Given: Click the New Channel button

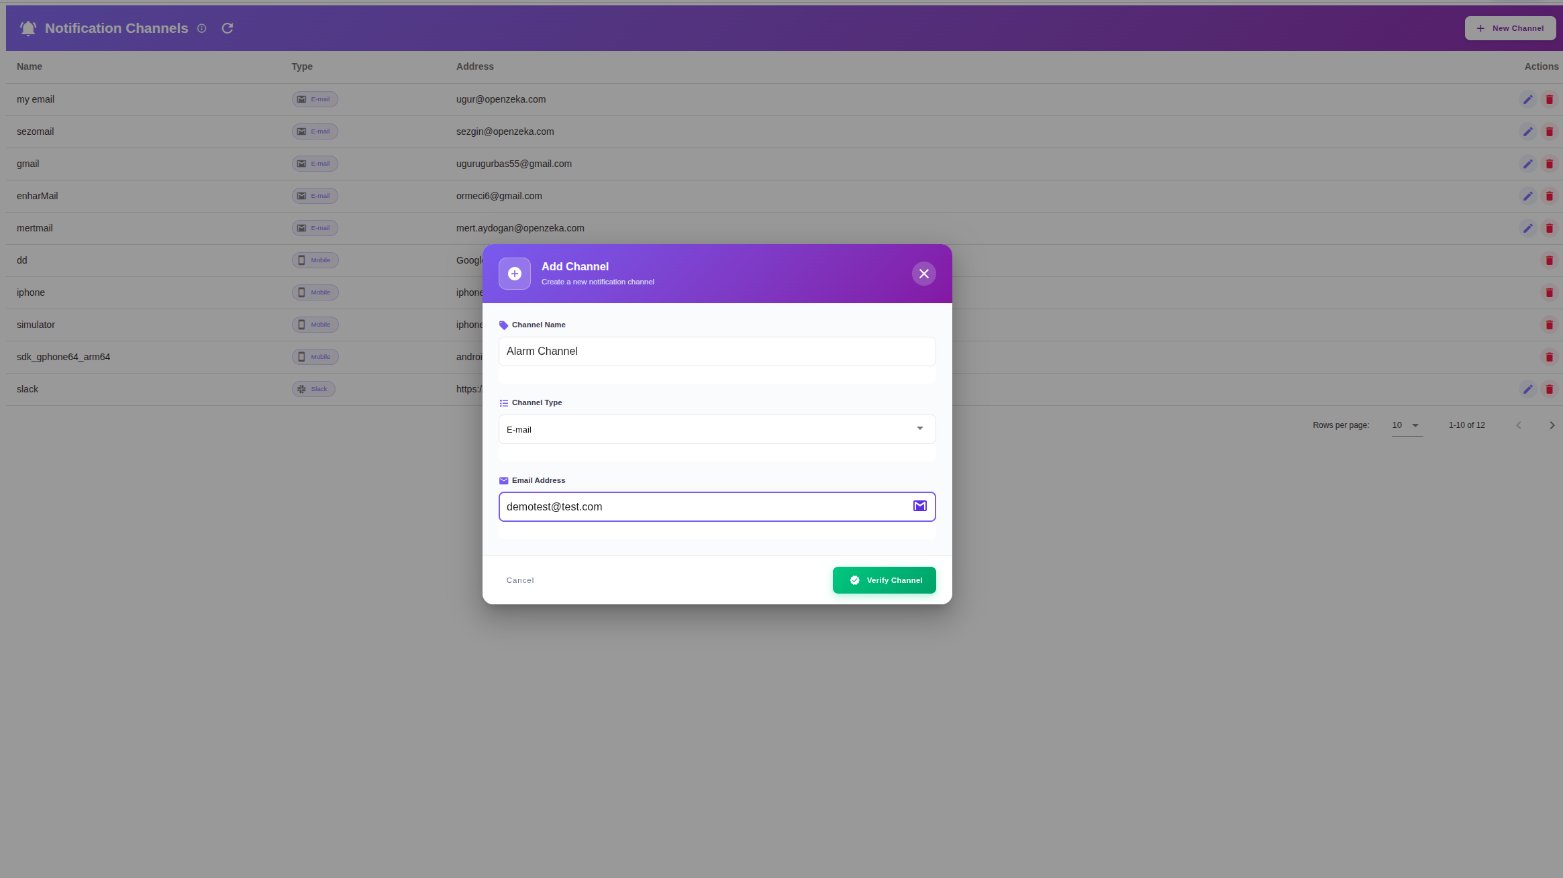Looking at the screenshot, I should click(1510, 28).
